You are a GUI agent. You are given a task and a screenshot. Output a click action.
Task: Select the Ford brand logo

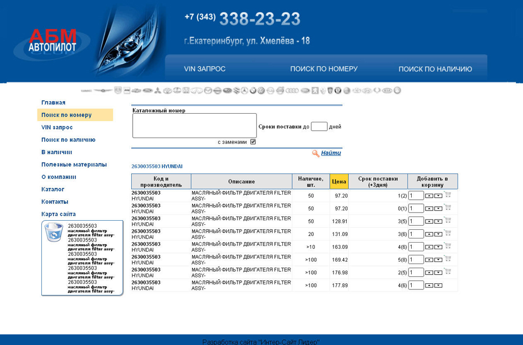pyautogui.click(x=148, y=91)
